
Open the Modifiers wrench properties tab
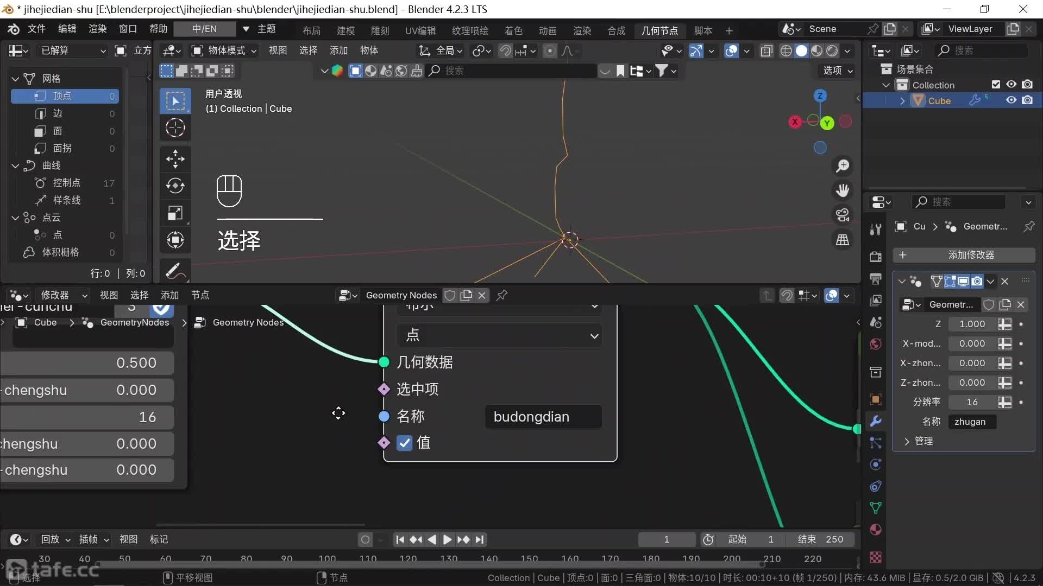pos(875,421)
